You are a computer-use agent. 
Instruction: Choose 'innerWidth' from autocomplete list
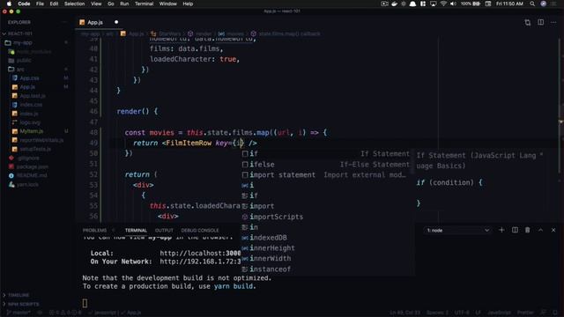click(326, 258)
